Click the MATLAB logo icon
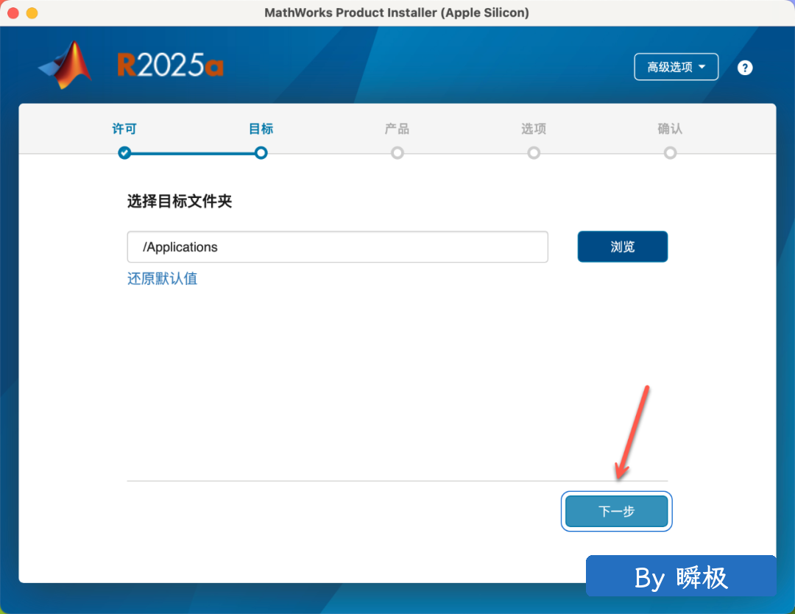Image resolution: width=795 pixels, height=614 pixels. pos(66,65)
